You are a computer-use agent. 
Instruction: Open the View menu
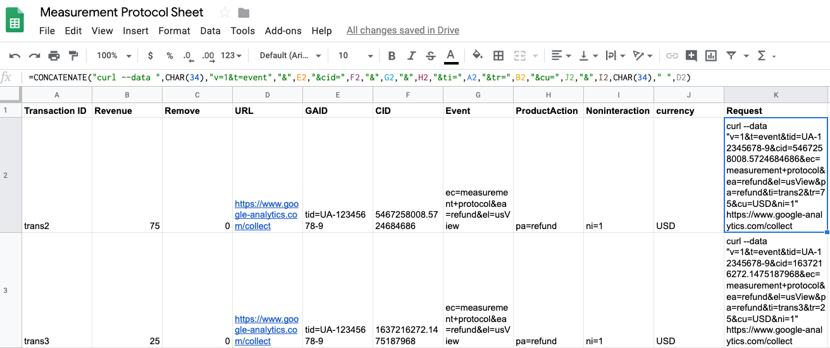pyautogui.click(x=102, y=30)
